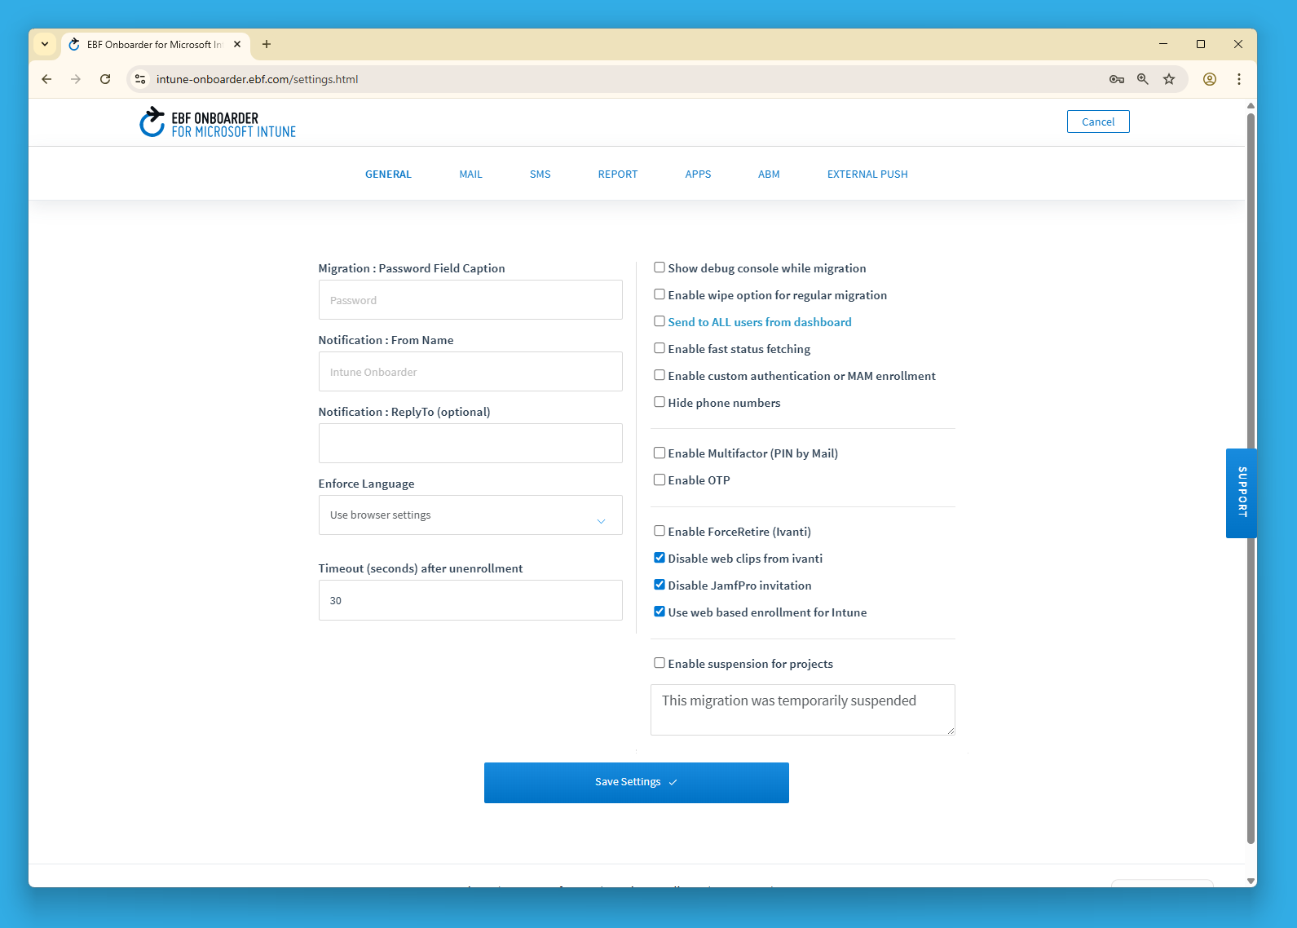Open a new browser tab
Screen dimensions: 1297x928
tap(267, 44)
